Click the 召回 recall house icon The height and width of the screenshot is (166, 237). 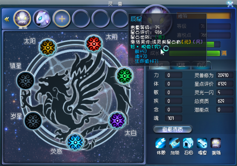188,143
